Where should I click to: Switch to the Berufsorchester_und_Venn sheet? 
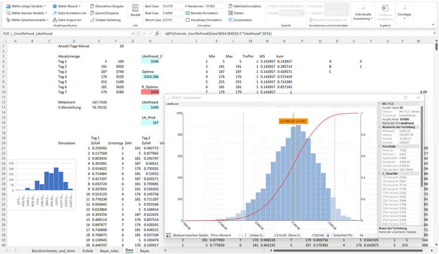coord(53,251)
